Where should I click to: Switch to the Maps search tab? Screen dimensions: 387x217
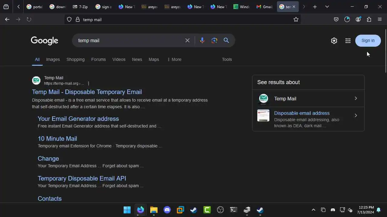154,59
